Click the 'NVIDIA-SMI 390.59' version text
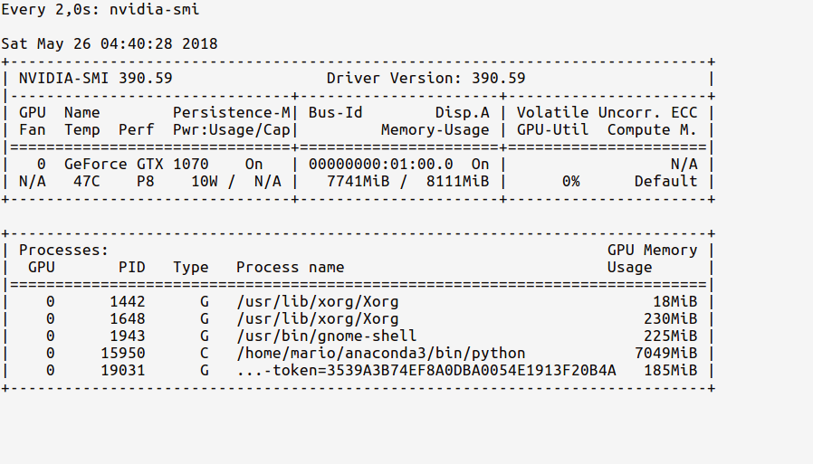 click(96, 78)
